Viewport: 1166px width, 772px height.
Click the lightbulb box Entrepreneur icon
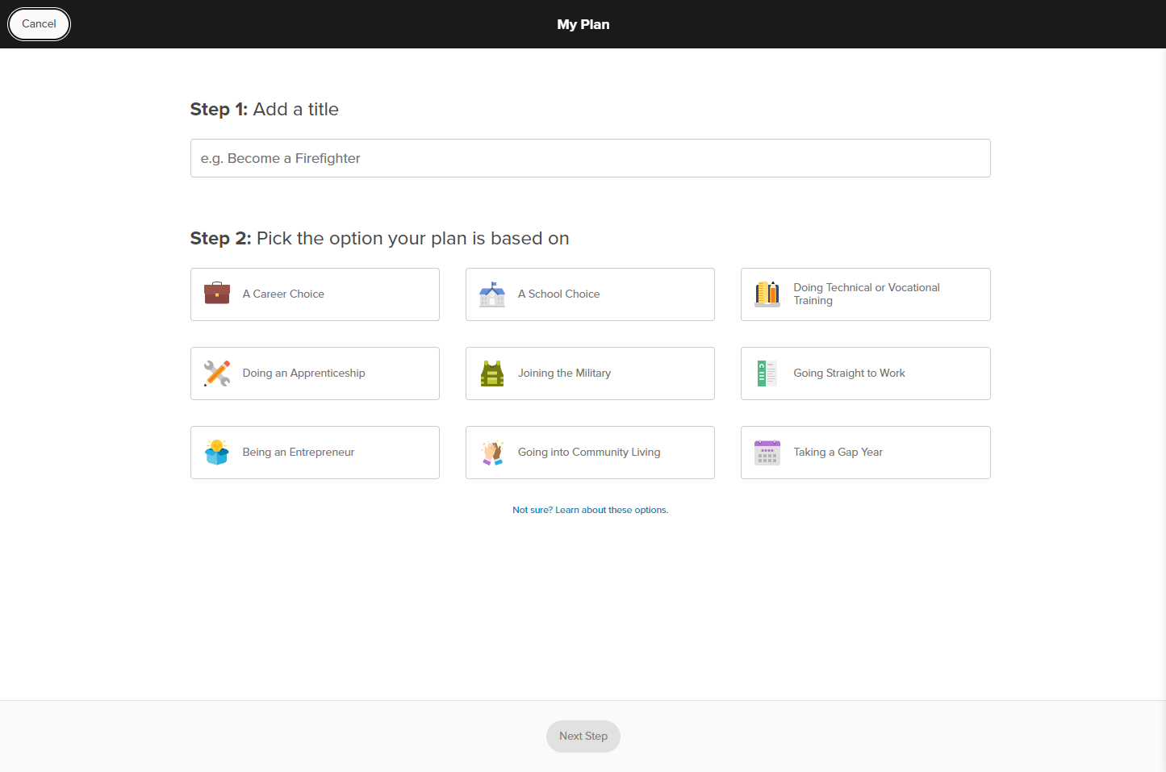[x=217, y=453]
